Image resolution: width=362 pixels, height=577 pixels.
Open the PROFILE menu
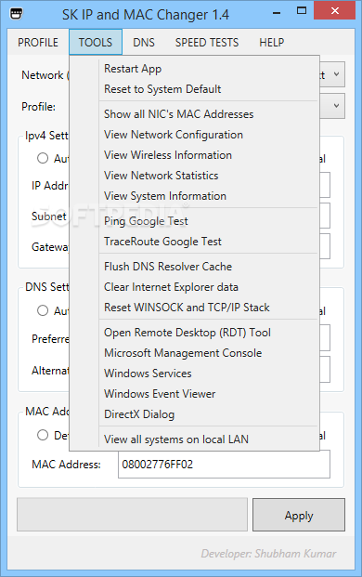click(x=38, y=43)
